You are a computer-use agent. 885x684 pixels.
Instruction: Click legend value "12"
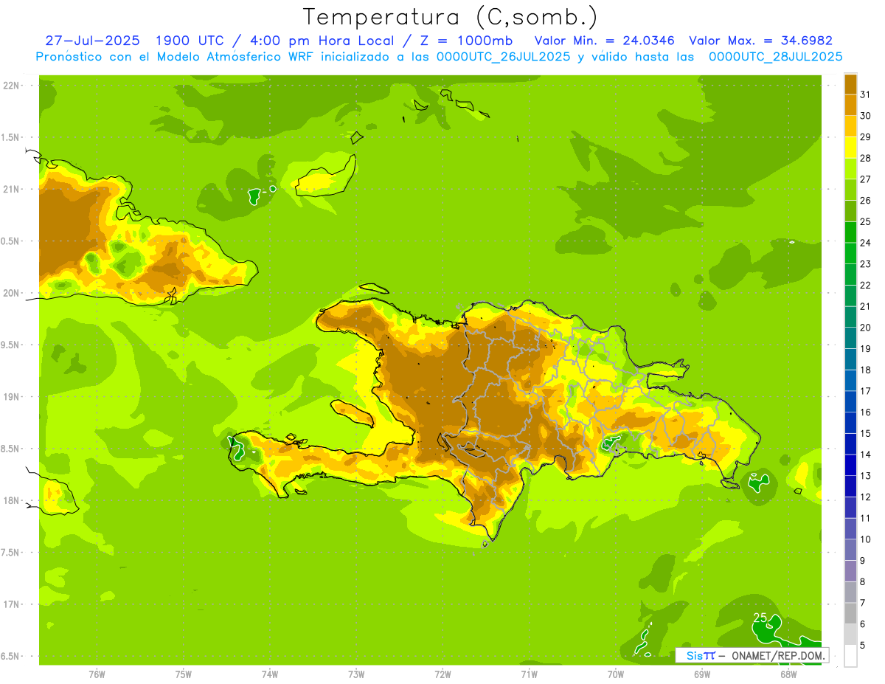865,497
